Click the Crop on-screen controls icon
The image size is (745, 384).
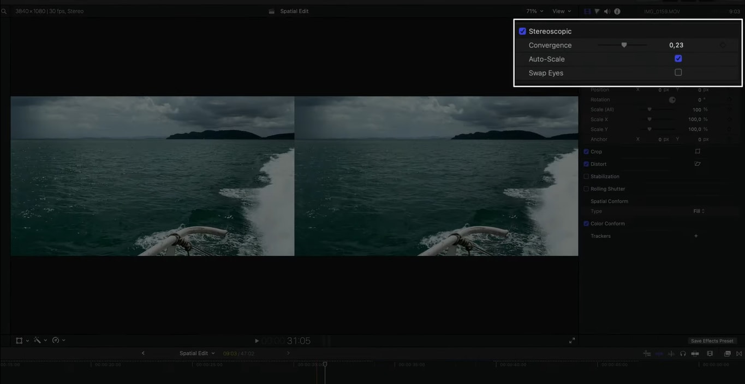[698, 152]
